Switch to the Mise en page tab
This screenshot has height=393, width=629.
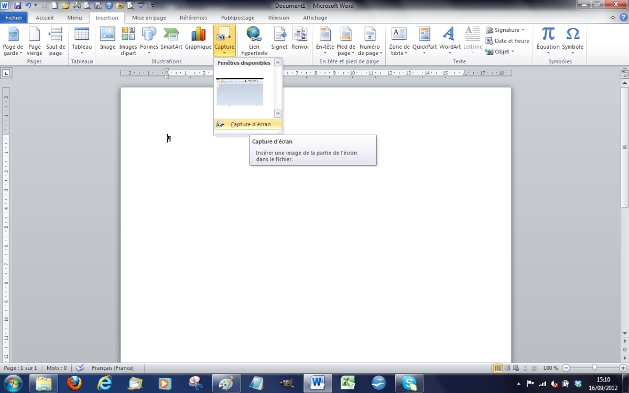(149, 18)
